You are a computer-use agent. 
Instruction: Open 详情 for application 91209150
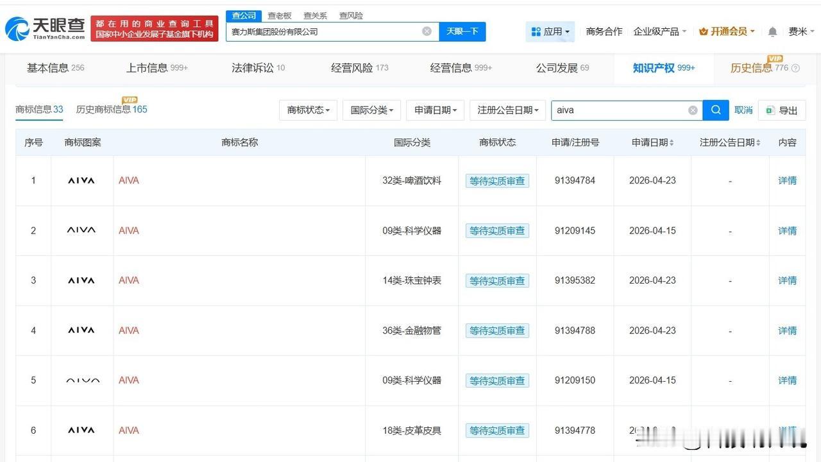788,381
